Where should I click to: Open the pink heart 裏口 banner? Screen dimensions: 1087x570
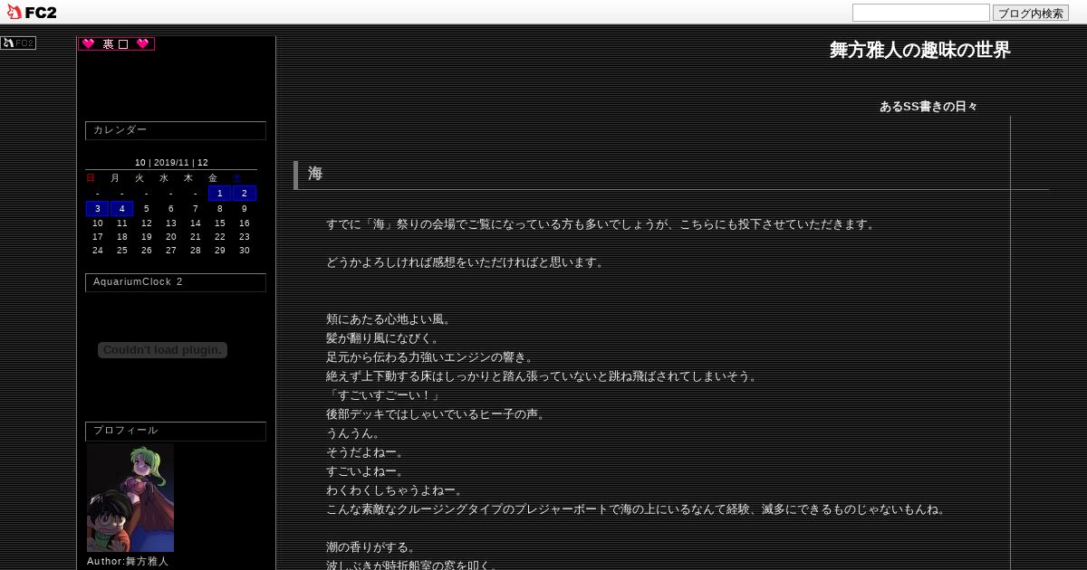click(116, 43)
